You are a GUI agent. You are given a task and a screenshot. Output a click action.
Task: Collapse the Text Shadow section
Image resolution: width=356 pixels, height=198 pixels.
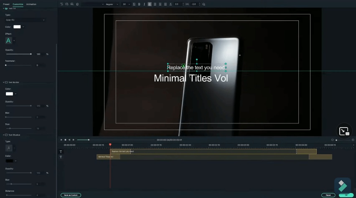(4, 135)
